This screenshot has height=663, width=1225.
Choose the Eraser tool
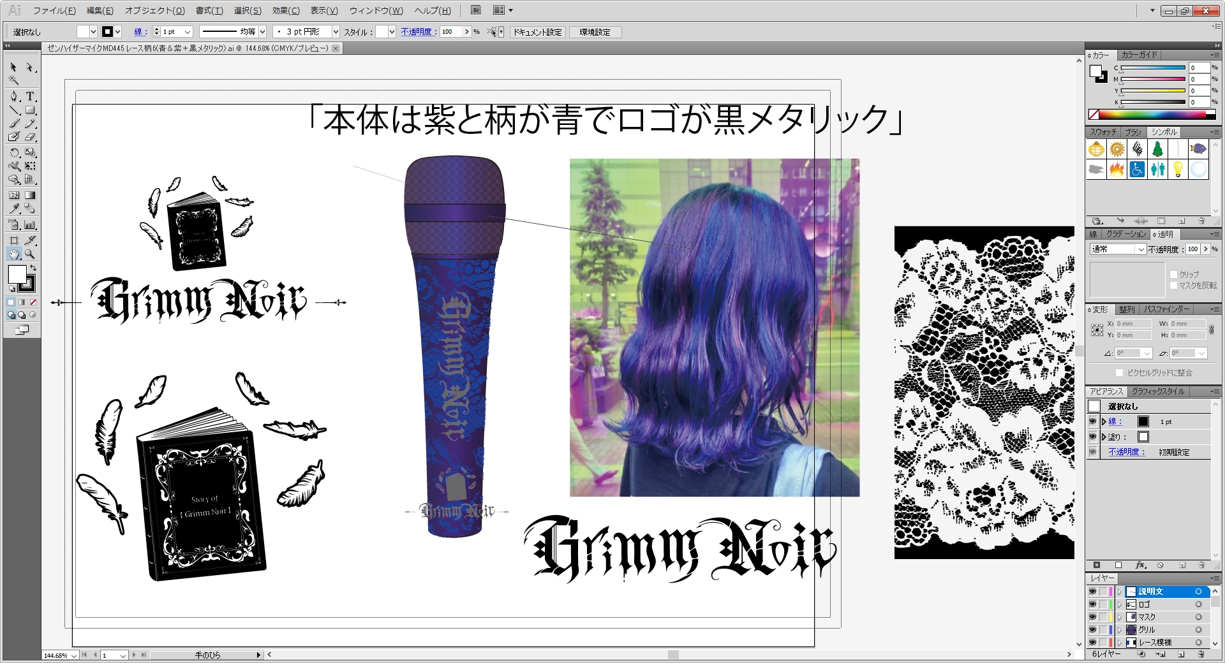[x=30, y=136]
